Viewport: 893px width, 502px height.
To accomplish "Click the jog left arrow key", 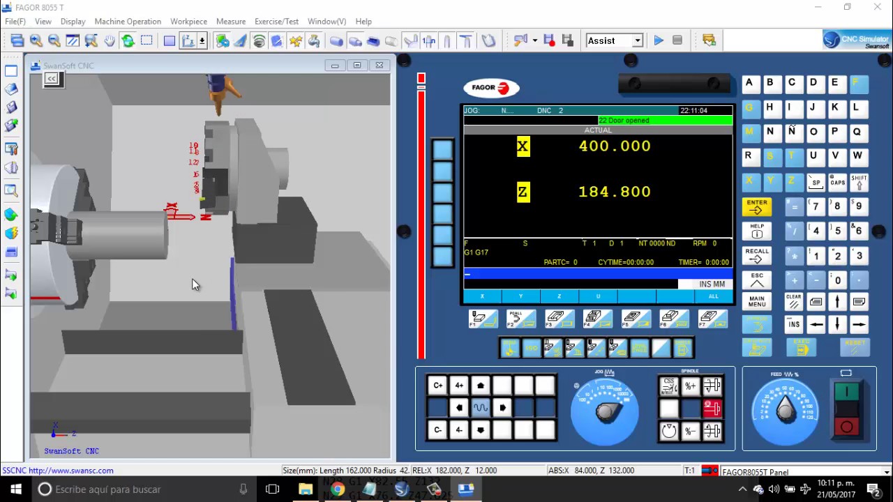I will [x=459, y=408].
